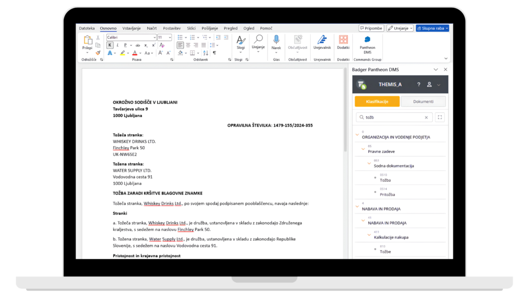Click the Dodatki add-ins icon
Viewport: 529px width, 297px height.
tap(343, 40)
